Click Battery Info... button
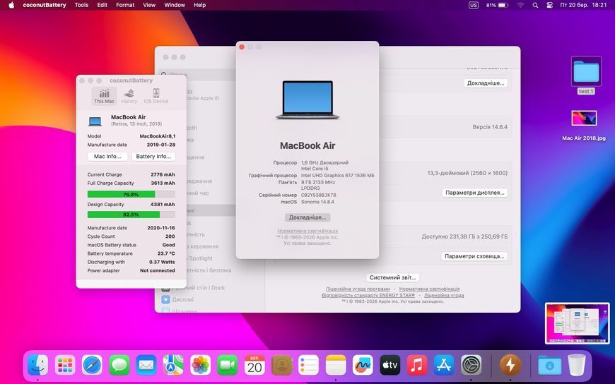The width and height of the screenshot is (615, 384). point(153,156)
